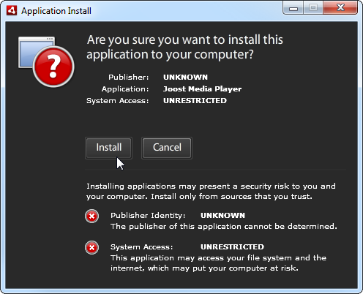Select the 'Joost Media Player' application name
363x294 pixels.
pyautogui.click(x=203, y=89)
